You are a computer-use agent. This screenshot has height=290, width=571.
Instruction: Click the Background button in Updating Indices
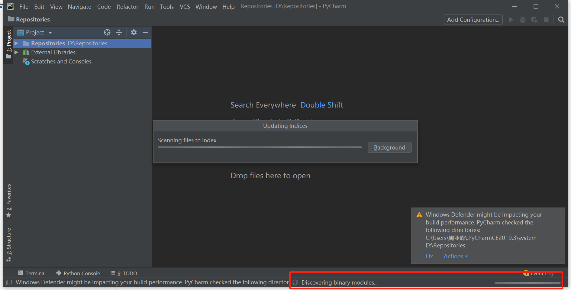pos(389,147)
